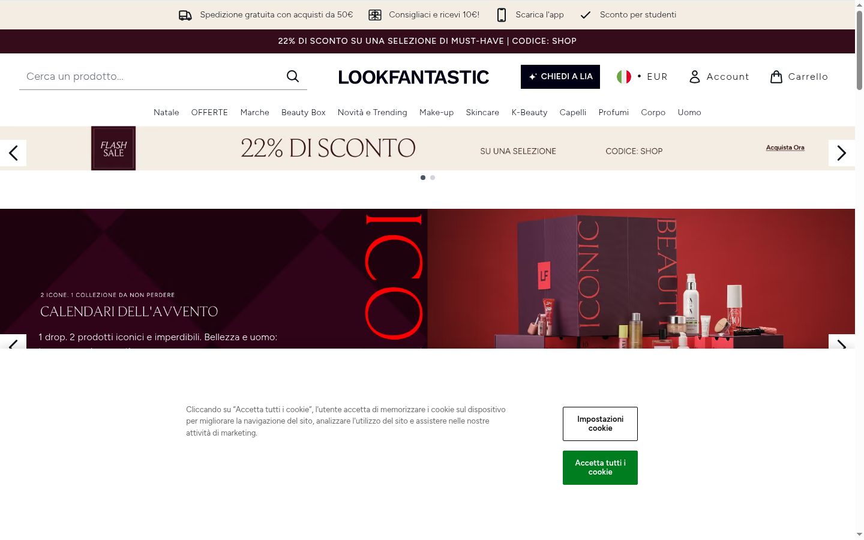Click the Italian flag icon
The height and width of the screenshot is (540, 864).
coord(624,77)
